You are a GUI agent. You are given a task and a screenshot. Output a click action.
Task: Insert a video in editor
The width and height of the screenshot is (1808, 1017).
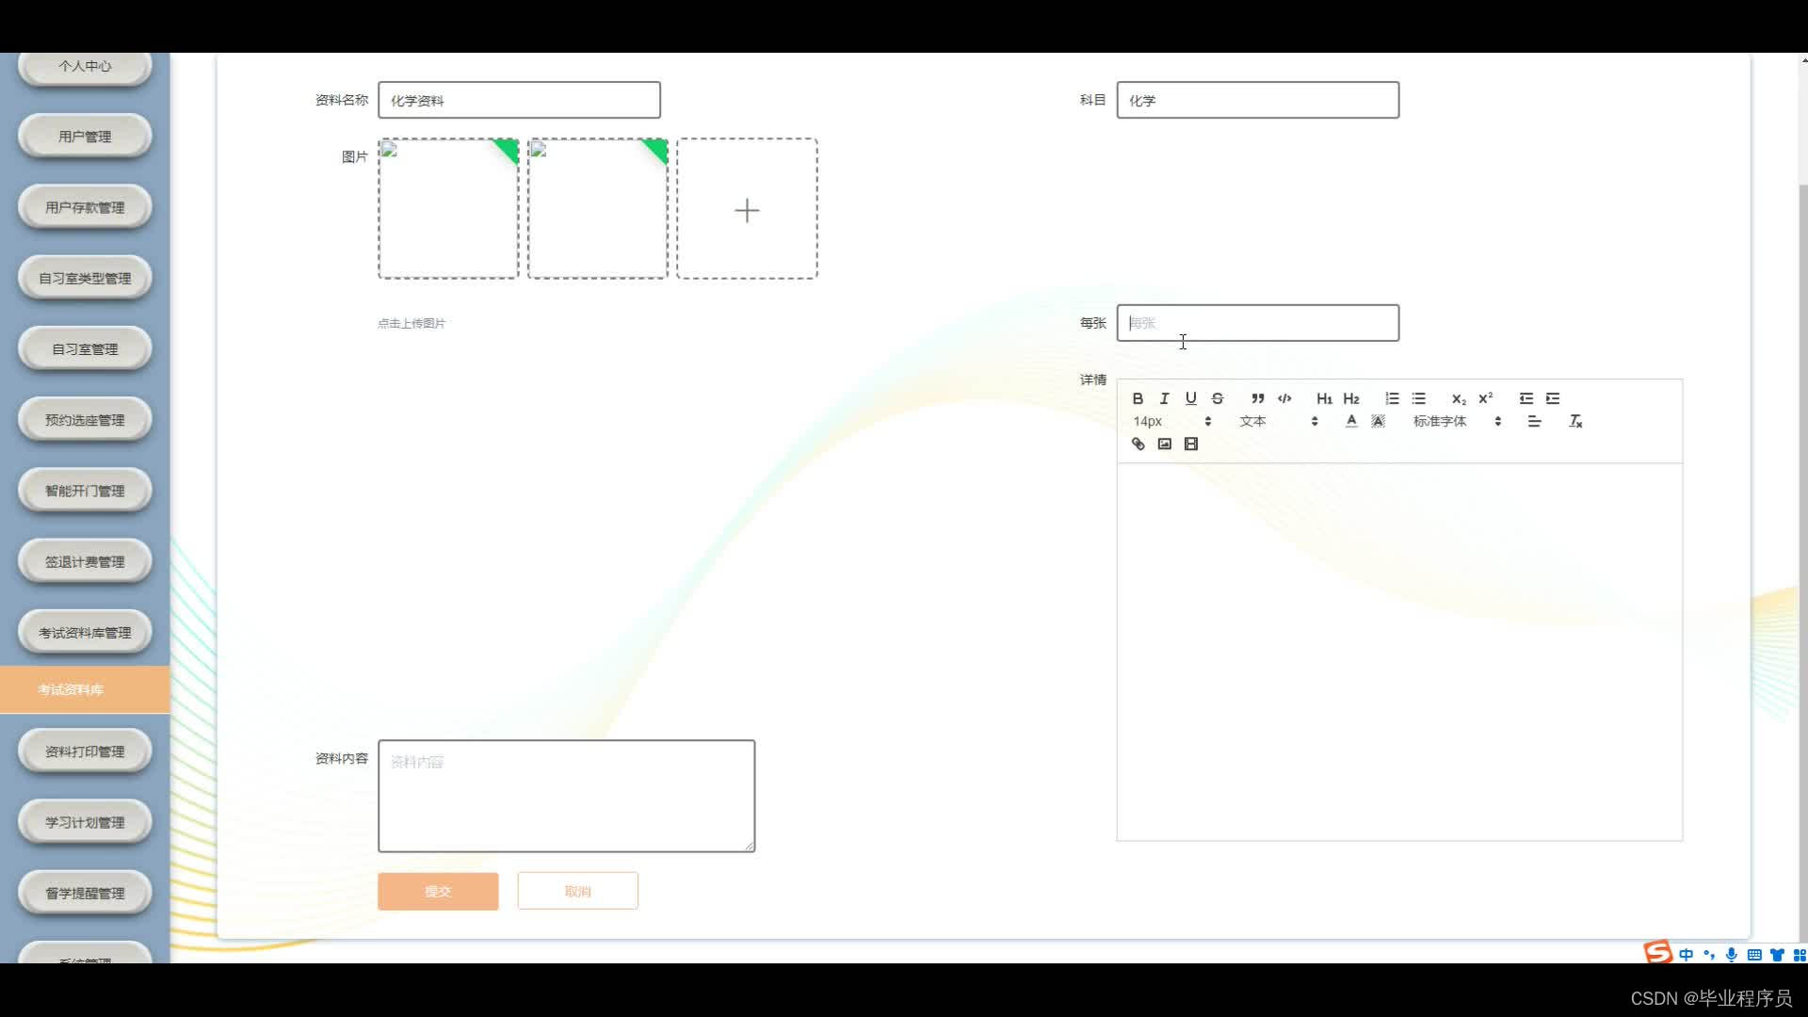1191,444
